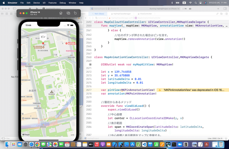The height and width of the screenshot is (149, 229).
Task: Tap the Simulator Home button icon
Action: point(61,13)
